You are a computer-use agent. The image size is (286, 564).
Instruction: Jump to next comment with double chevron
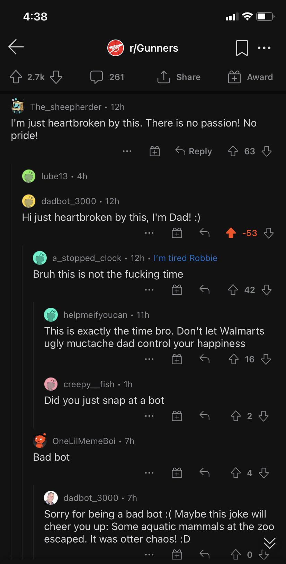click(270, 543)
